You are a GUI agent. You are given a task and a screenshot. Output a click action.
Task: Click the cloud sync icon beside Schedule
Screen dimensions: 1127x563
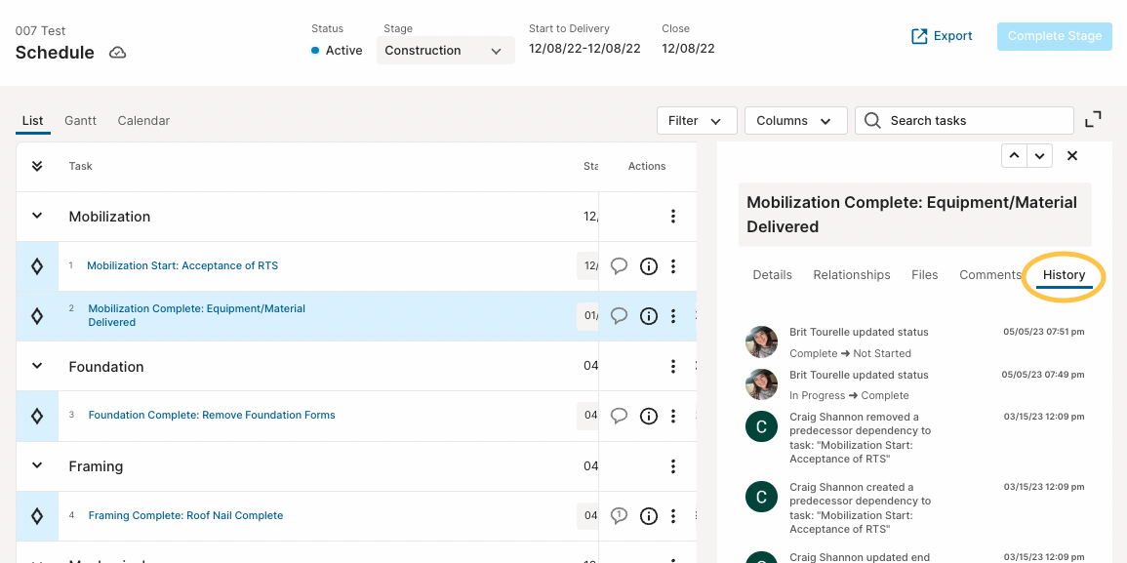click(118, 53)
